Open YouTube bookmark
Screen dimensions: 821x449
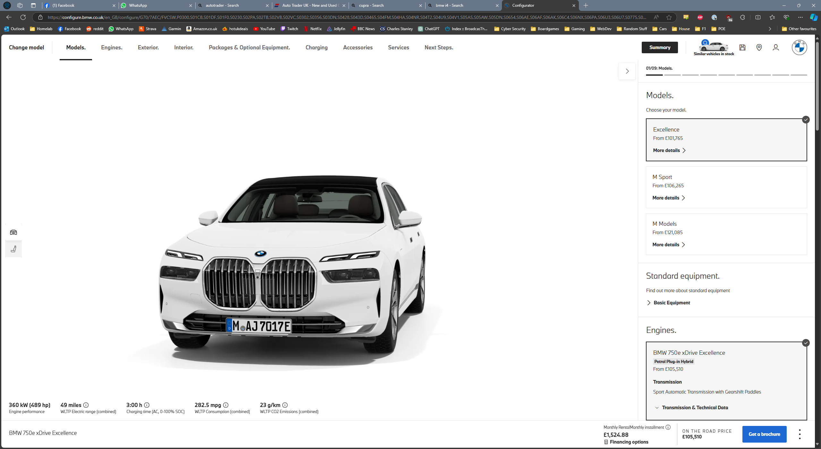click(x=264, y=29)
